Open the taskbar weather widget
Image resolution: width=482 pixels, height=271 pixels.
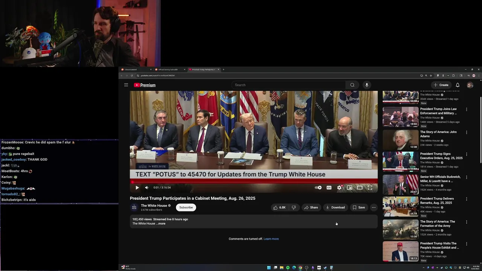coord(129,268)
